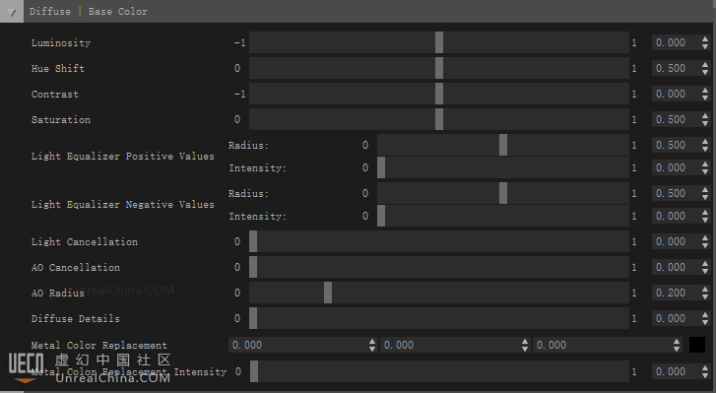The height and width of the screenshot is (393, 716).
Task: Click Positive Values Intensity slider track
Action: (503, 167)
